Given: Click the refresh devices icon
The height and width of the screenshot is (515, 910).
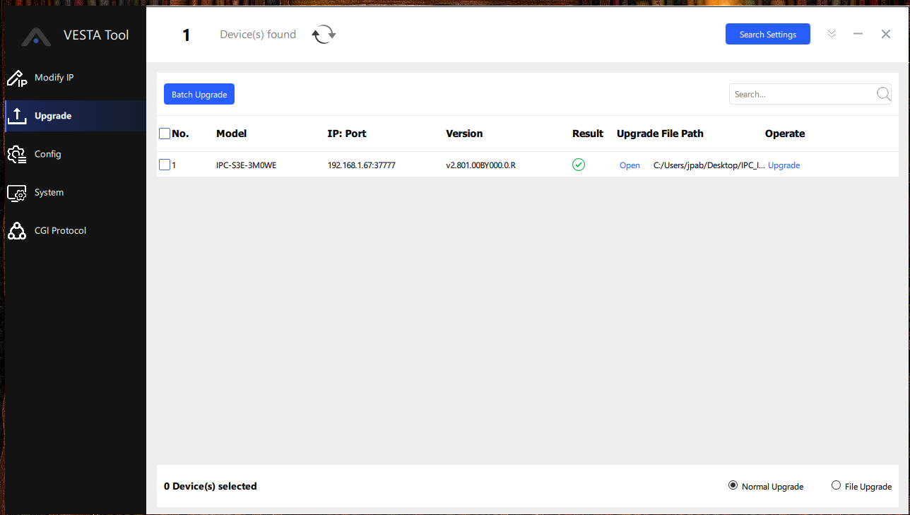Looking at the screenshot, I should pos(324,35).
